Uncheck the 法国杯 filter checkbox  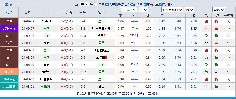pyautogui.click(x=161, y=4)
